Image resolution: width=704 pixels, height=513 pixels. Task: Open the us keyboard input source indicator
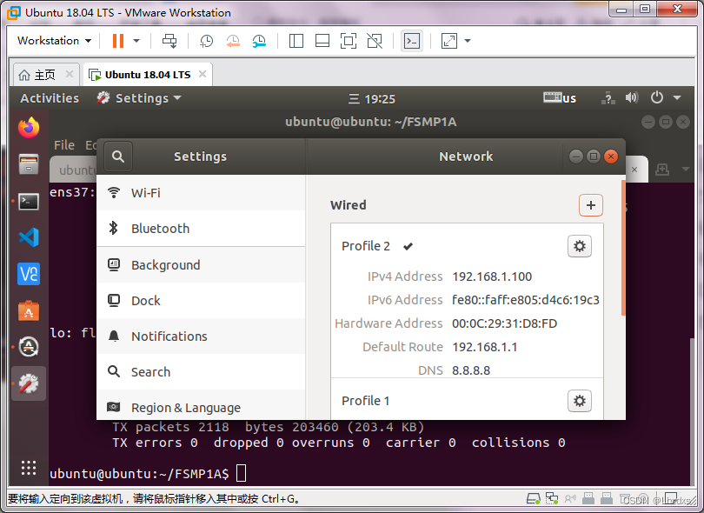click(x=560, y=98)
